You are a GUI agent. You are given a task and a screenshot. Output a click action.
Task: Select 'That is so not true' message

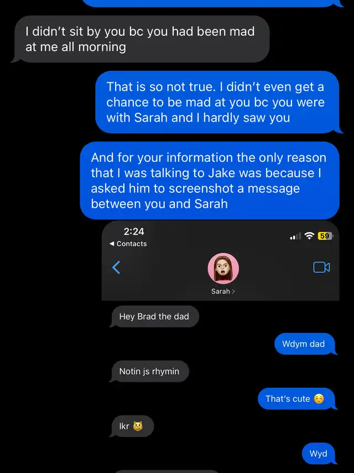[x=217, y=102]
